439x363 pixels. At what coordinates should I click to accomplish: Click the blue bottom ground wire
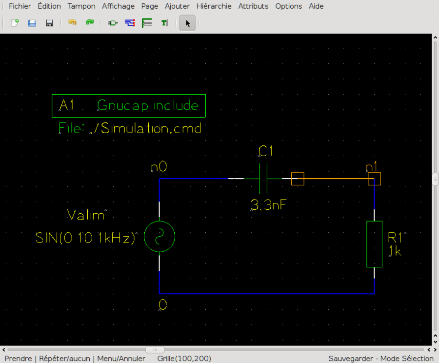pyautogui.click(x=266, y=294)
